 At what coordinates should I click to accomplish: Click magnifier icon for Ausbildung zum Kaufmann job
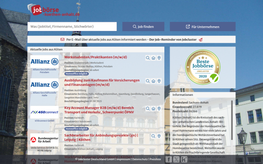148,81
